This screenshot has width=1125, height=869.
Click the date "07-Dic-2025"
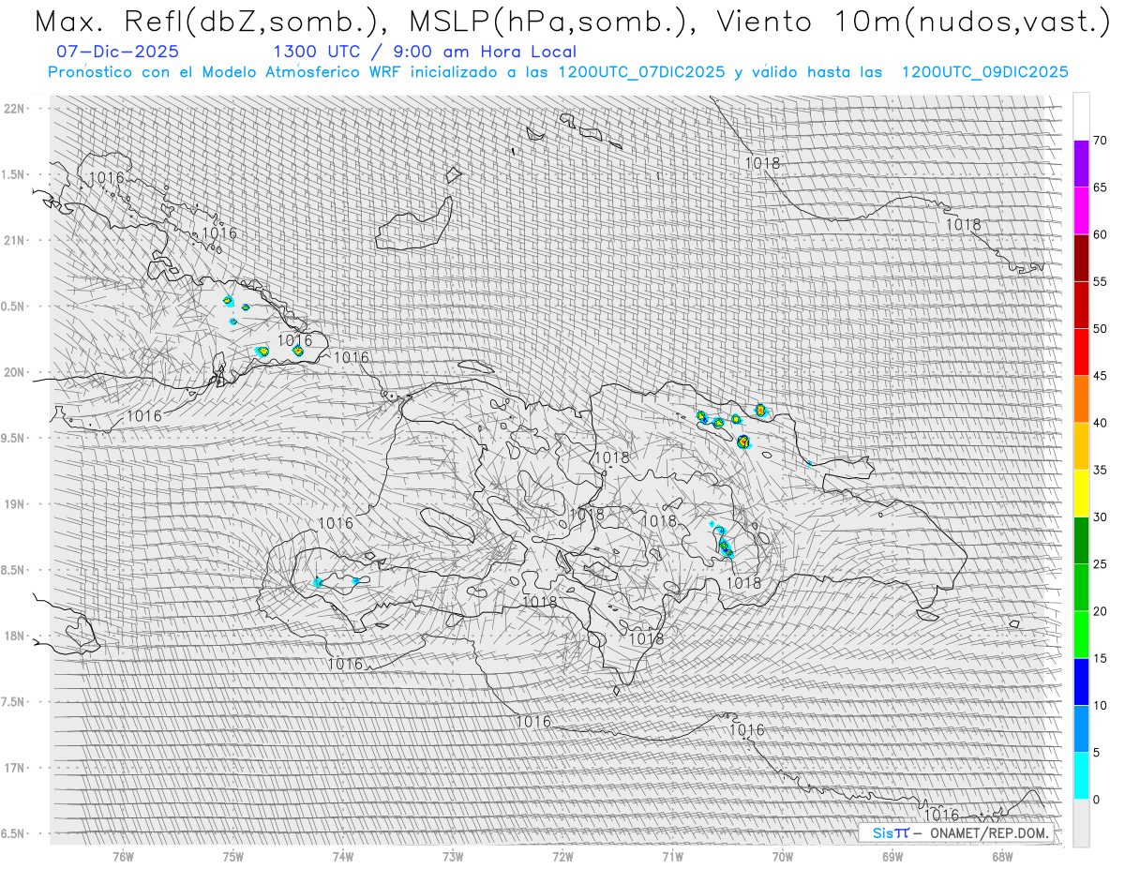tap(117, 52)
